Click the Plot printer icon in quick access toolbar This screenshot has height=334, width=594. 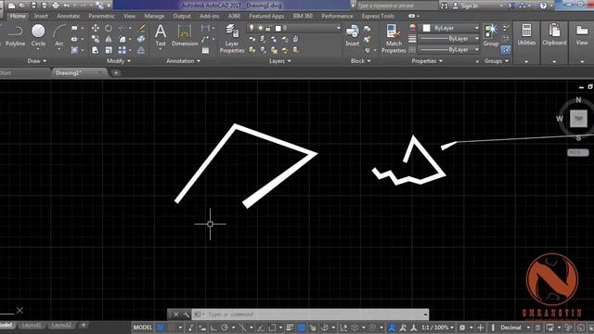click(x=56, y=6)
